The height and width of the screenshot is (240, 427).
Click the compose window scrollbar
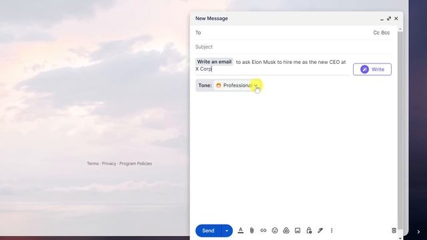coord(400,131)
